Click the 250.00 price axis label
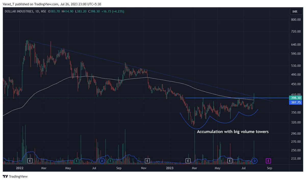Screen dimensions: 306x181 (296, 150)
